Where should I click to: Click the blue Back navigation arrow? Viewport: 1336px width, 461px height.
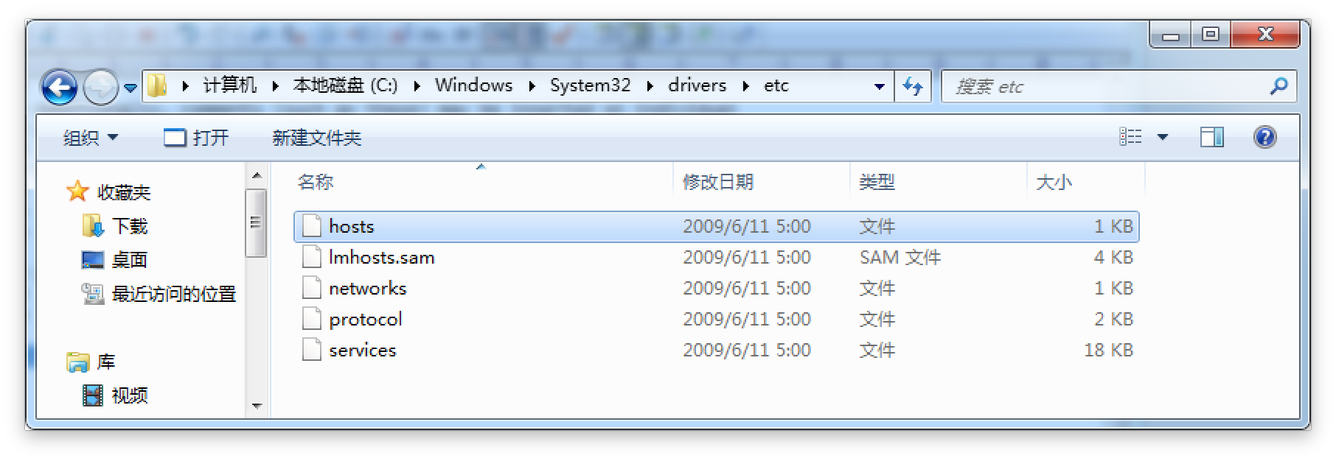tap(59, 88)
